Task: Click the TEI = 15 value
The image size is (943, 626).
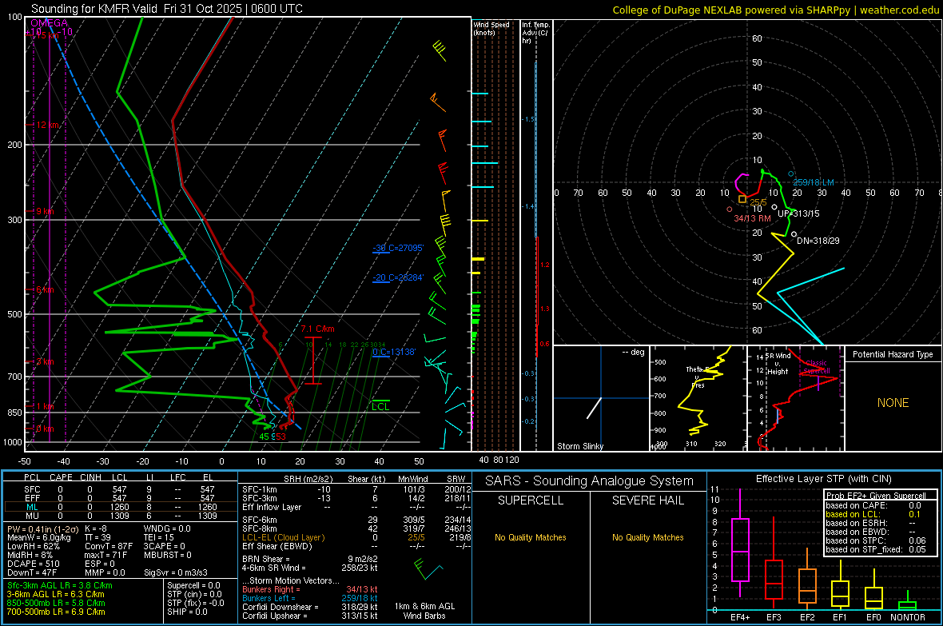Action: [x=159, y=537]
